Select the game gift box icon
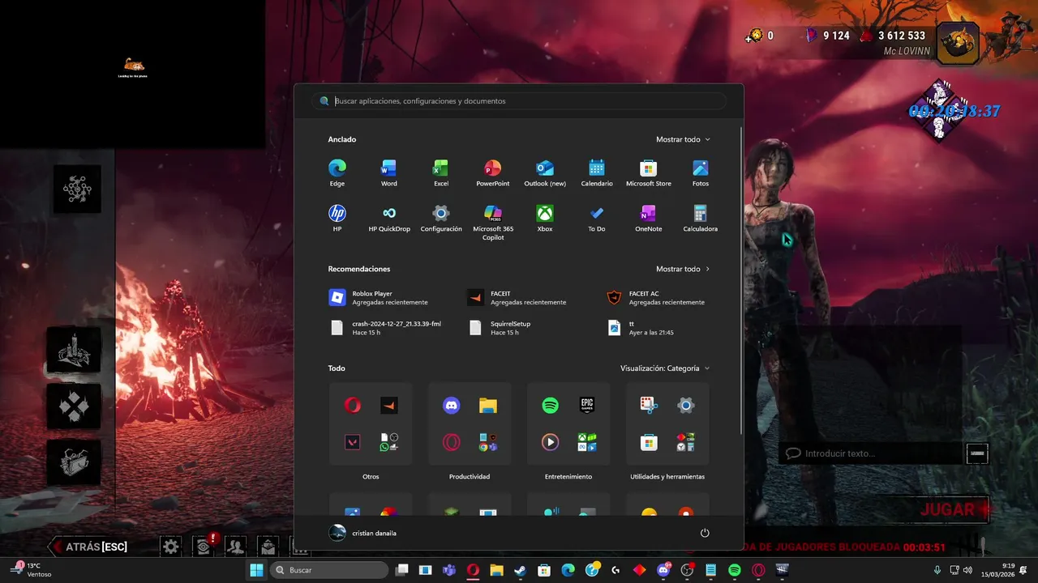This screenshot has width=1038, height=583. pos(74,463)
